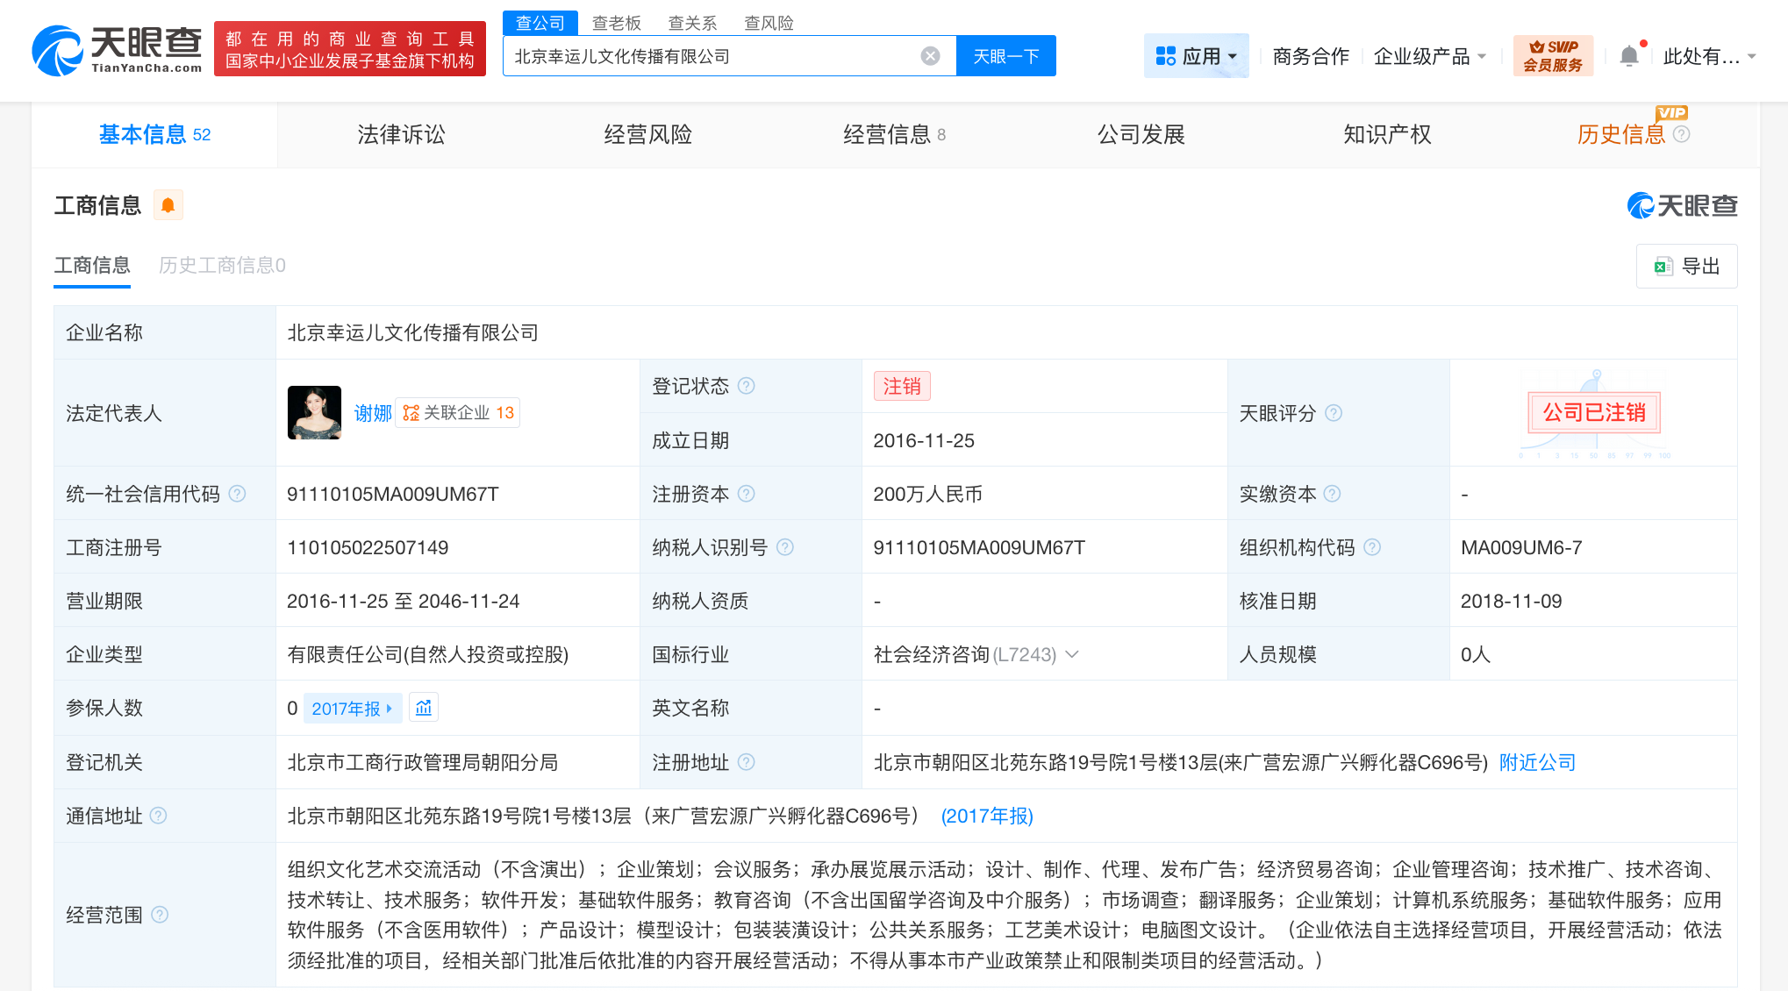Screen dimensions: 1788x991
Task: Click the notification bell icon
Action: click(x=1629, y=54)
